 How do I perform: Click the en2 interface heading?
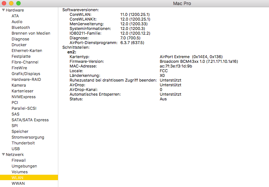click(72, 52)
